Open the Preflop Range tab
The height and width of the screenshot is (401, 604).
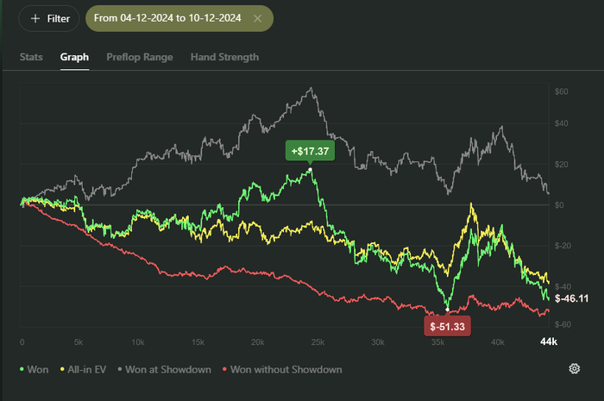[139, 57]
